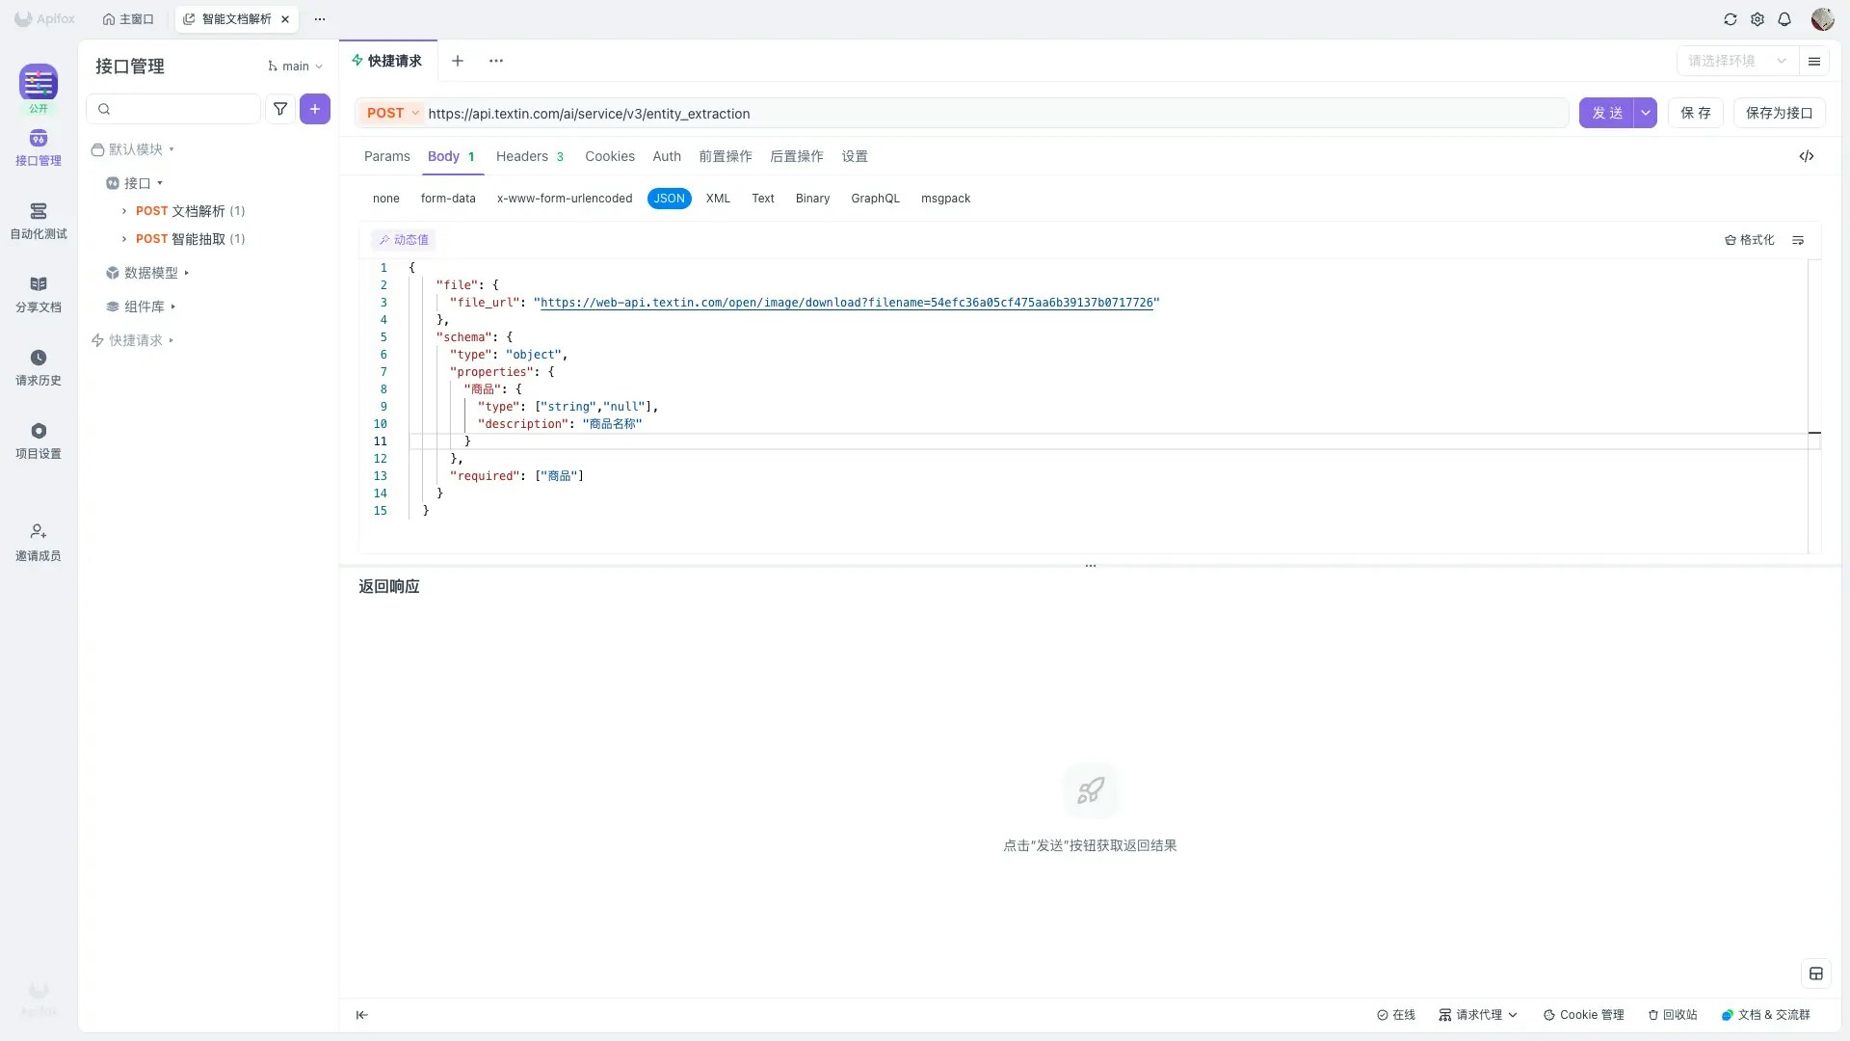1850x1041 pixels.
Task: Switch to the Params tab
Action: [386, 156]
